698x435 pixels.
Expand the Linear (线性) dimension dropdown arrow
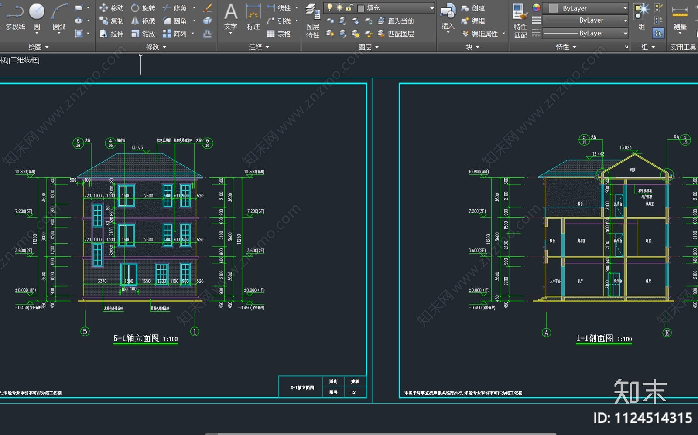[297, 8]
